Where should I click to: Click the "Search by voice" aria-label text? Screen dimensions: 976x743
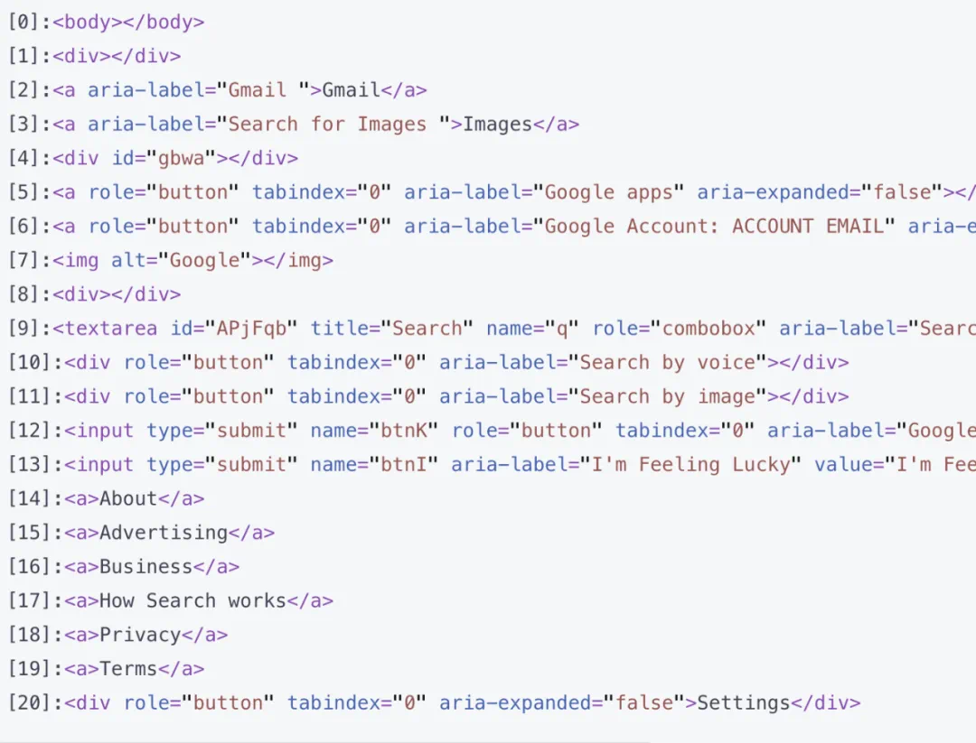(667, 363)
